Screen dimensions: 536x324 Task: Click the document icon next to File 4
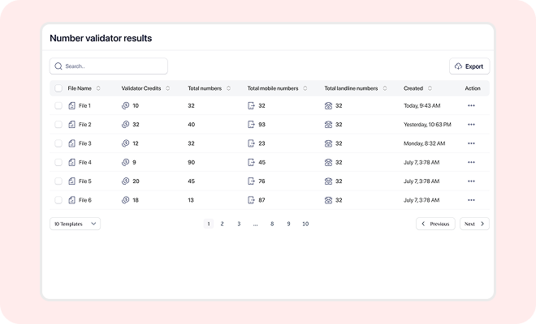pos(71,162)
